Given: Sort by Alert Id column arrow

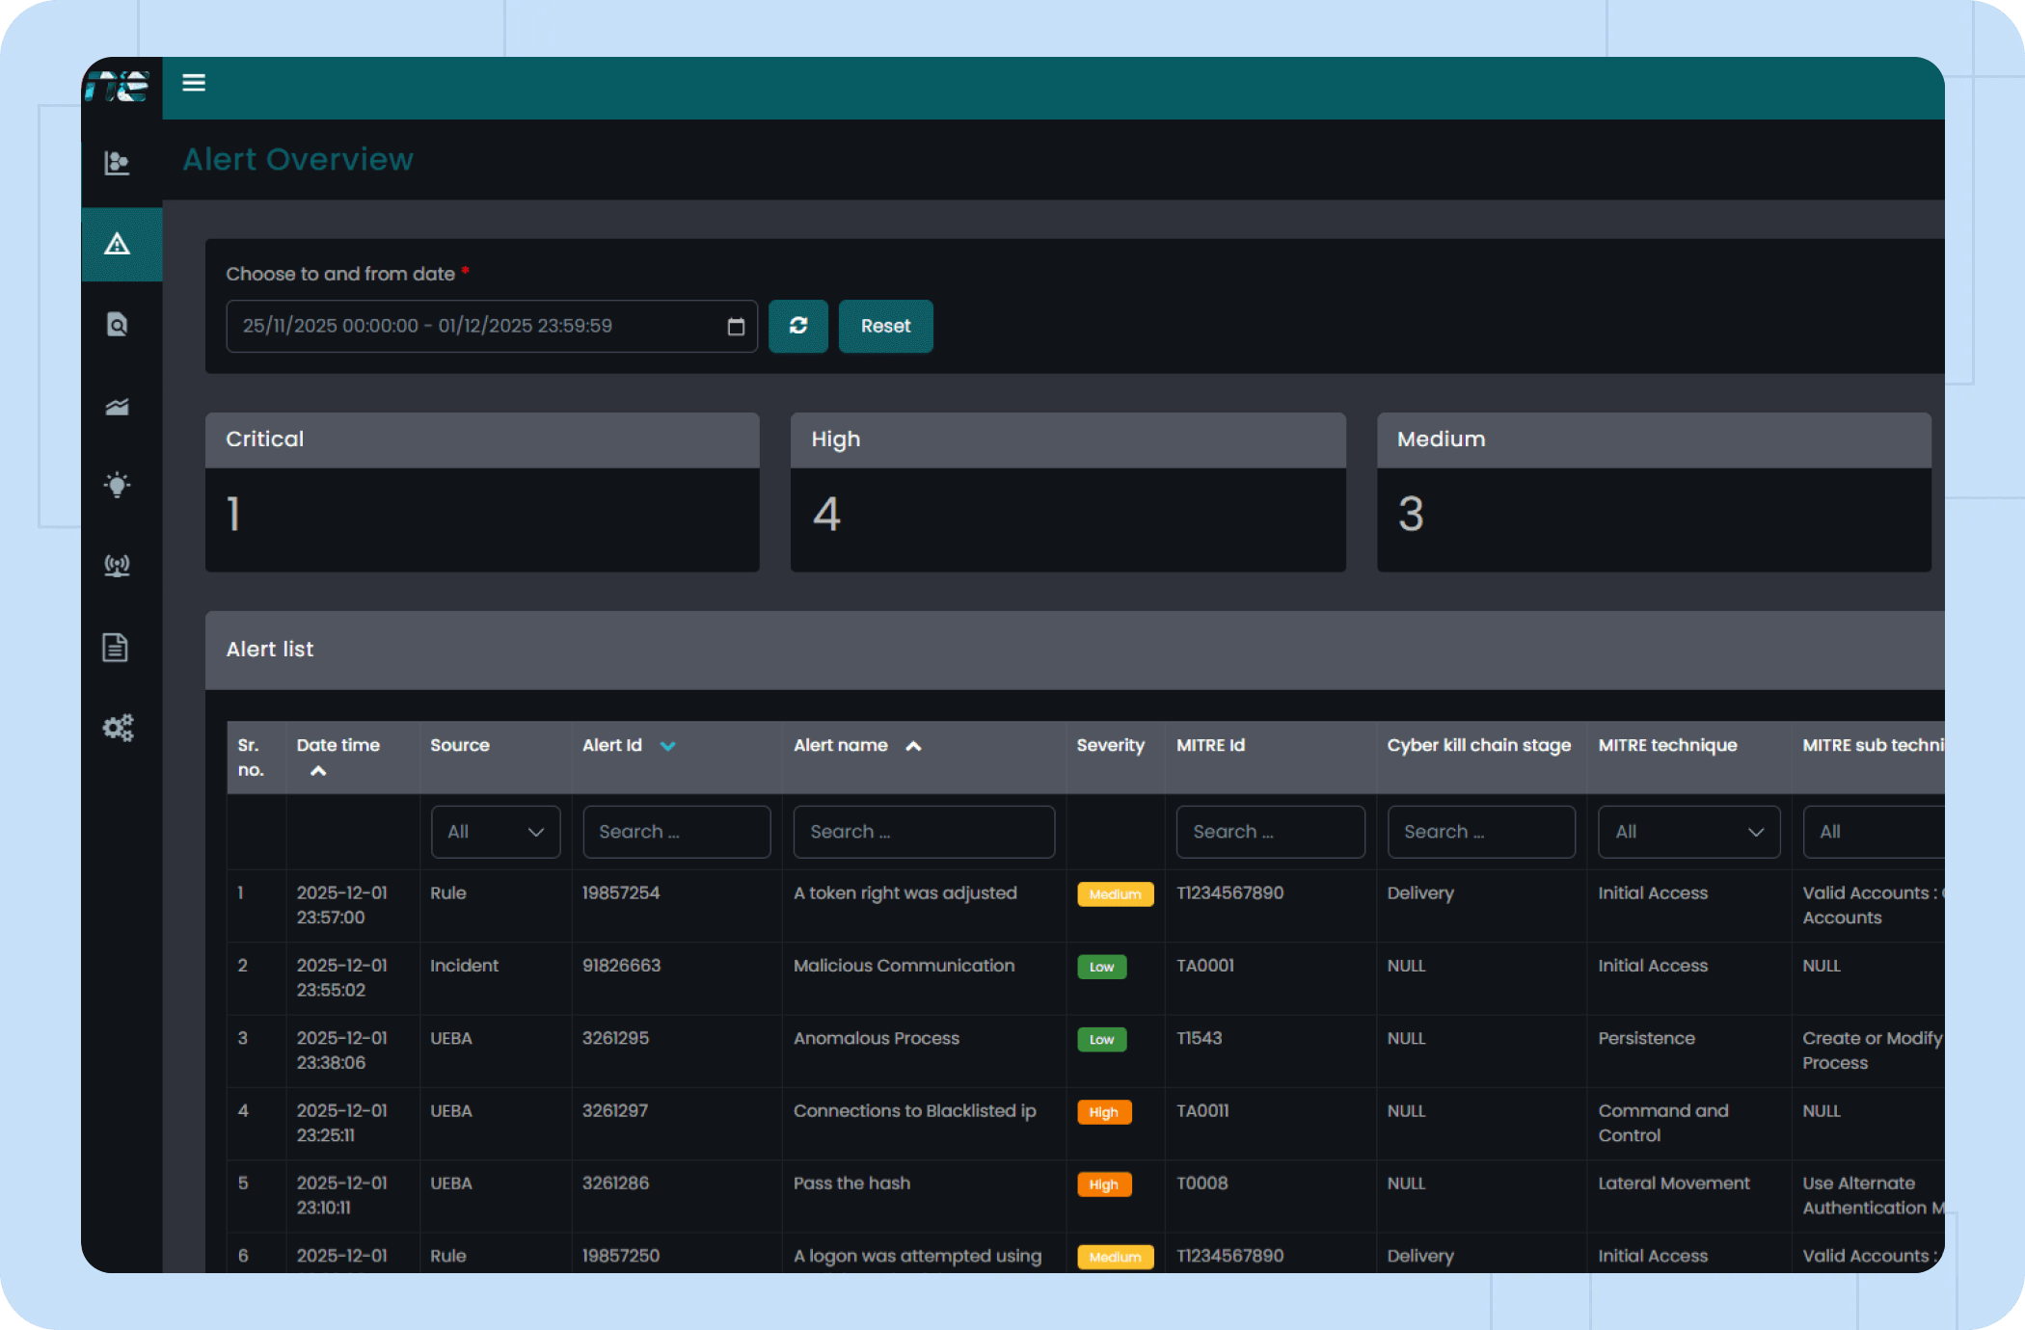Looking at the screenshot, I should tap(667, 746).
